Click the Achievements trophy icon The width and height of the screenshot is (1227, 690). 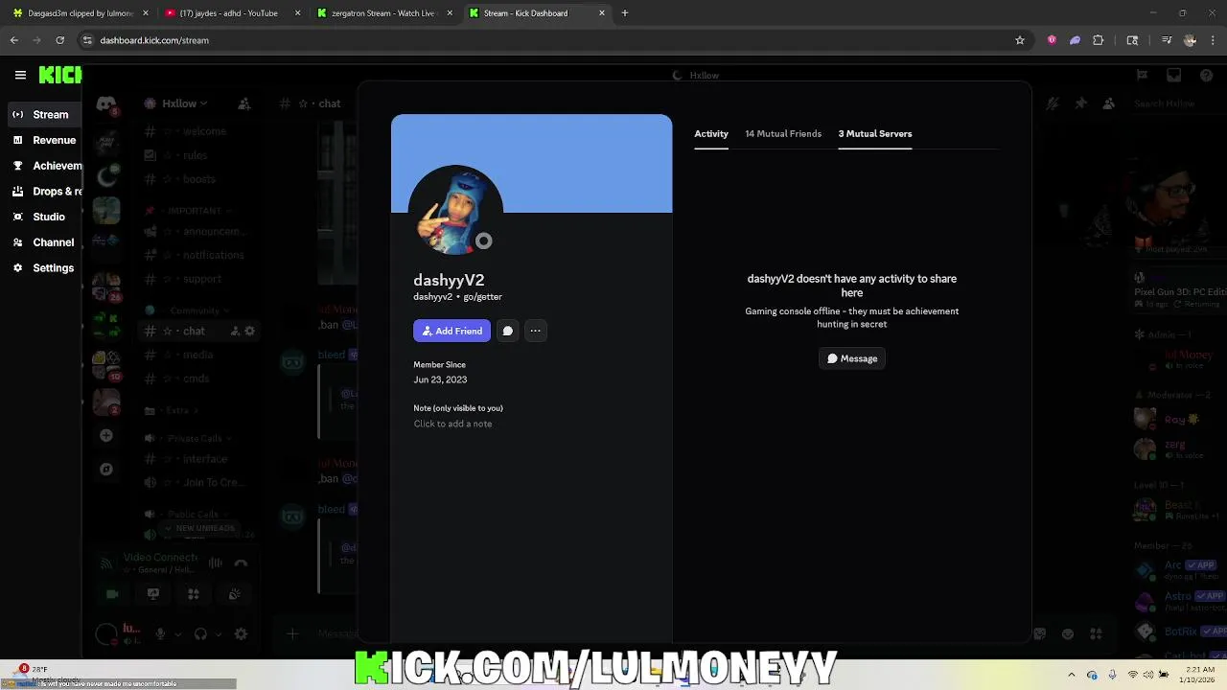17,166
